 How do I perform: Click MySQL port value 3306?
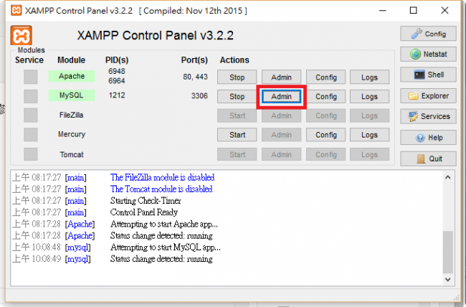(199, 96)
